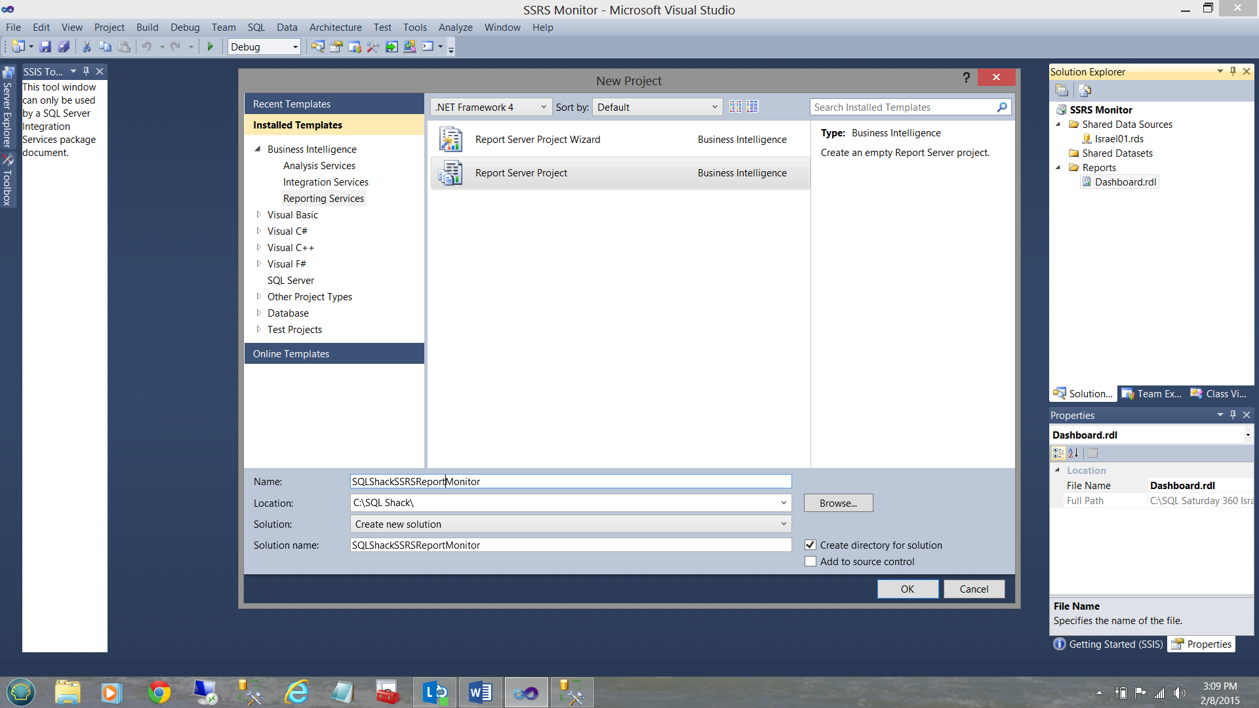Click the Save All toolbar icon
Image resolution: width=1259 pixels, height=708 pixels.
click(64, 47)
